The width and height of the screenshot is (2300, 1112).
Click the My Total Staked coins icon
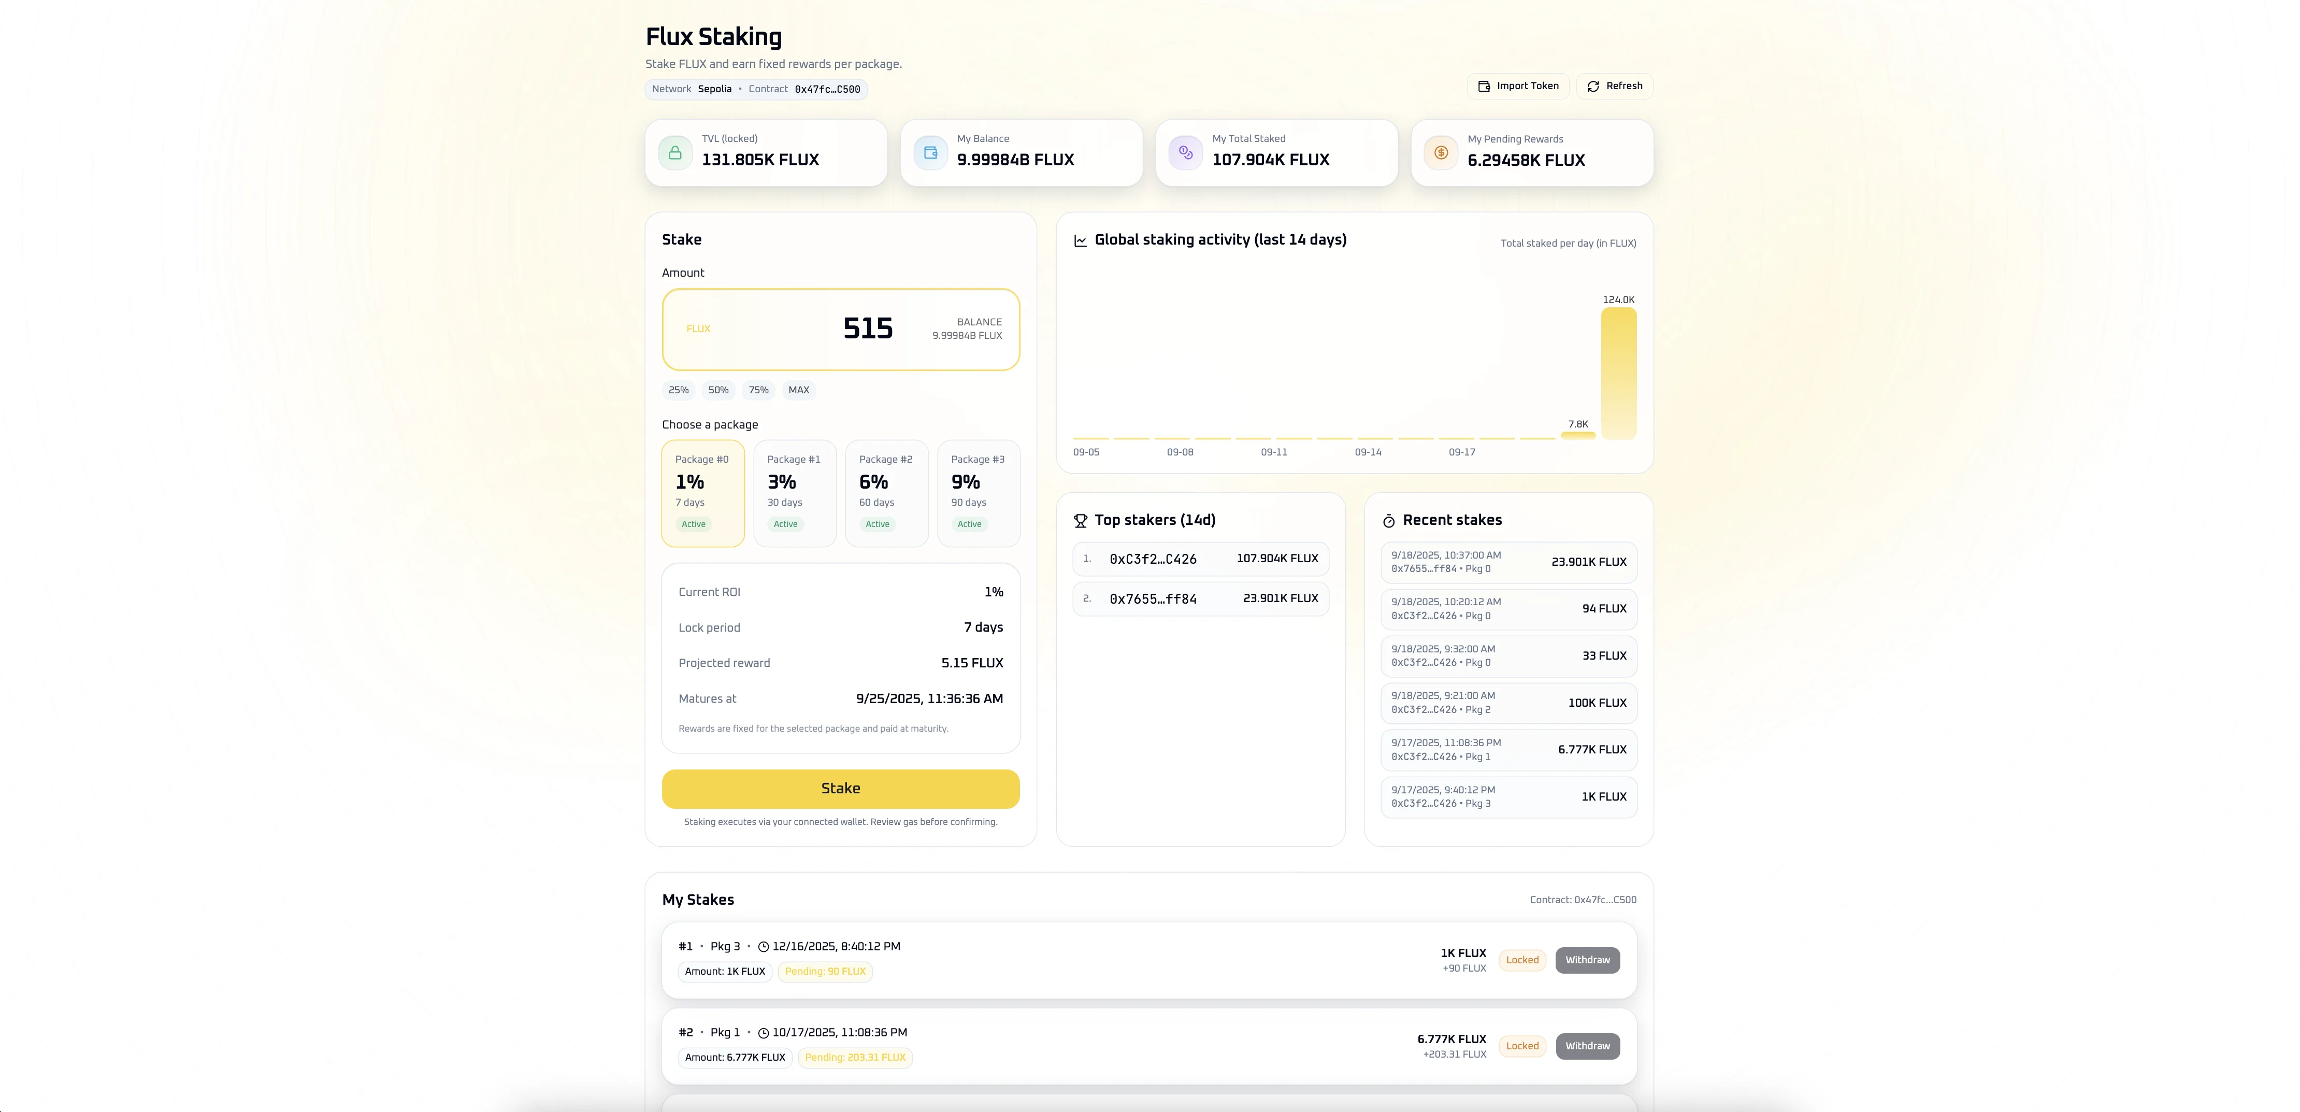tap(1186, 153)
